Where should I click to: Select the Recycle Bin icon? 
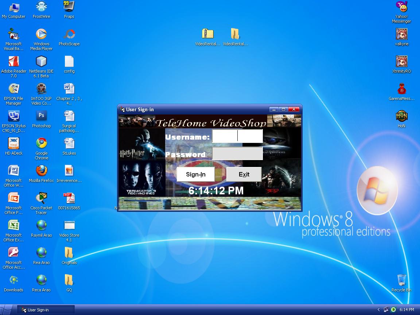pos(401,283)
